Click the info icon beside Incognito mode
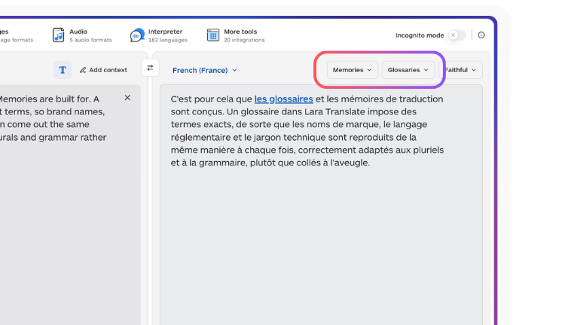This screenshot has height=325, width=565. 481,35
